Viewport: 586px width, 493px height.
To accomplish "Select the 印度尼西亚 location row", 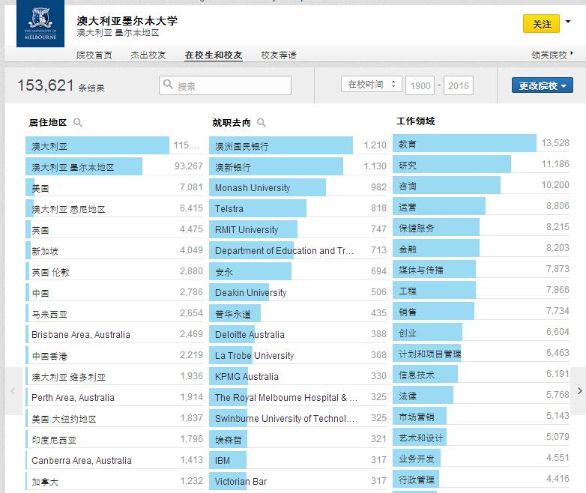I will coord(115,439).
